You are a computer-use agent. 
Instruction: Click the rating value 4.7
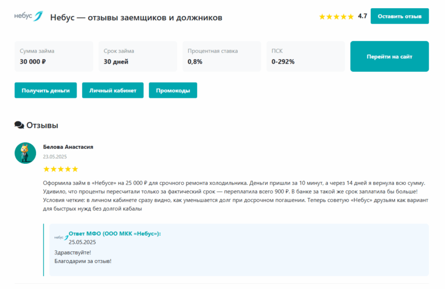[362, 16]
